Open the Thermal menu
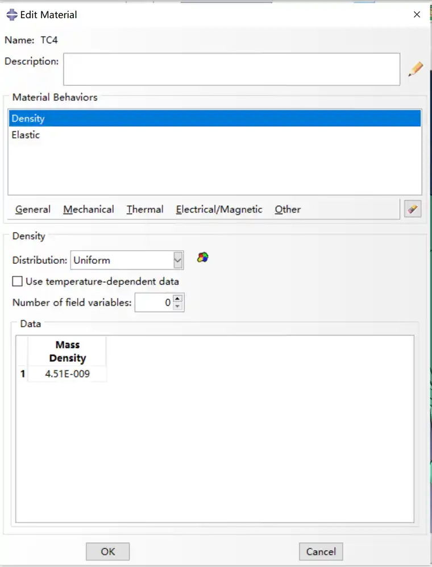Image resolution: width=432 pixels, height=567 pixels. pyautogui.click(x=144, y=209)
